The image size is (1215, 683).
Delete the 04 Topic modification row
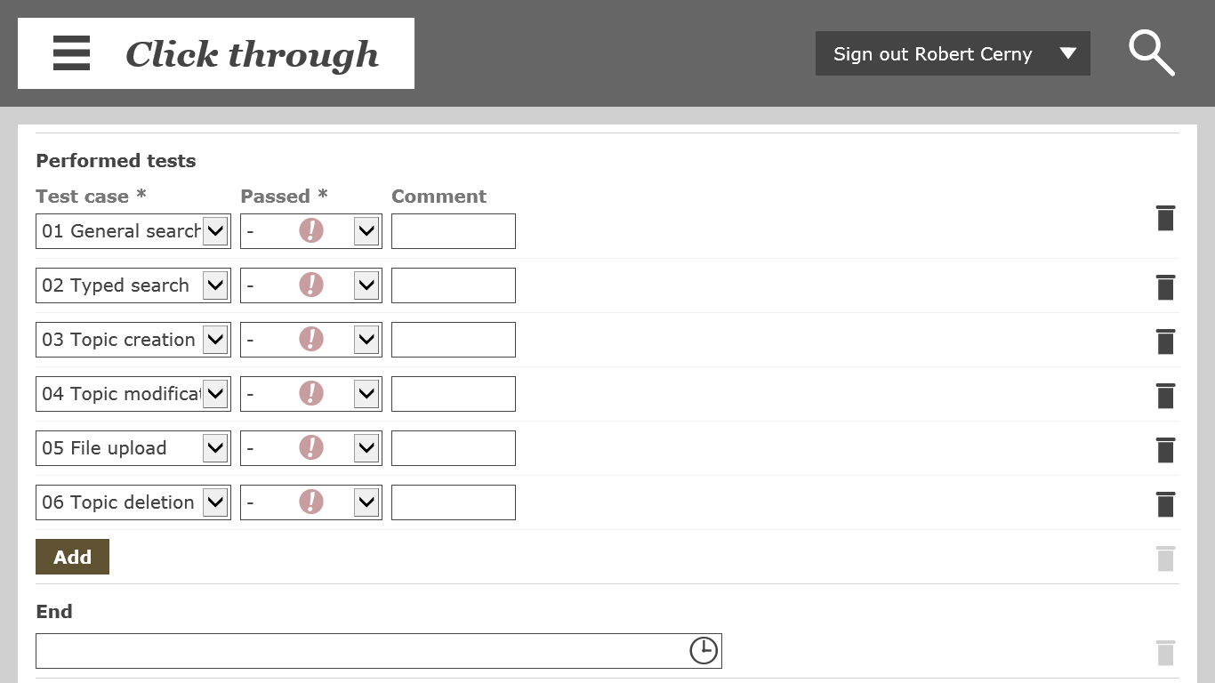1165,395
